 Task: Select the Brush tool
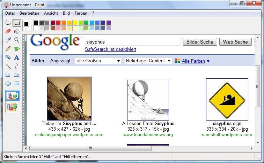[17, 49]
